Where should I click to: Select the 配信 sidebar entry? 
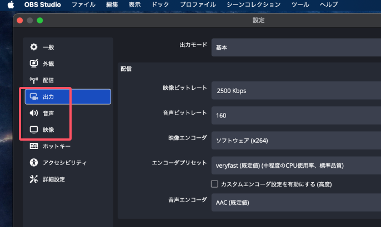coord(68,80)
